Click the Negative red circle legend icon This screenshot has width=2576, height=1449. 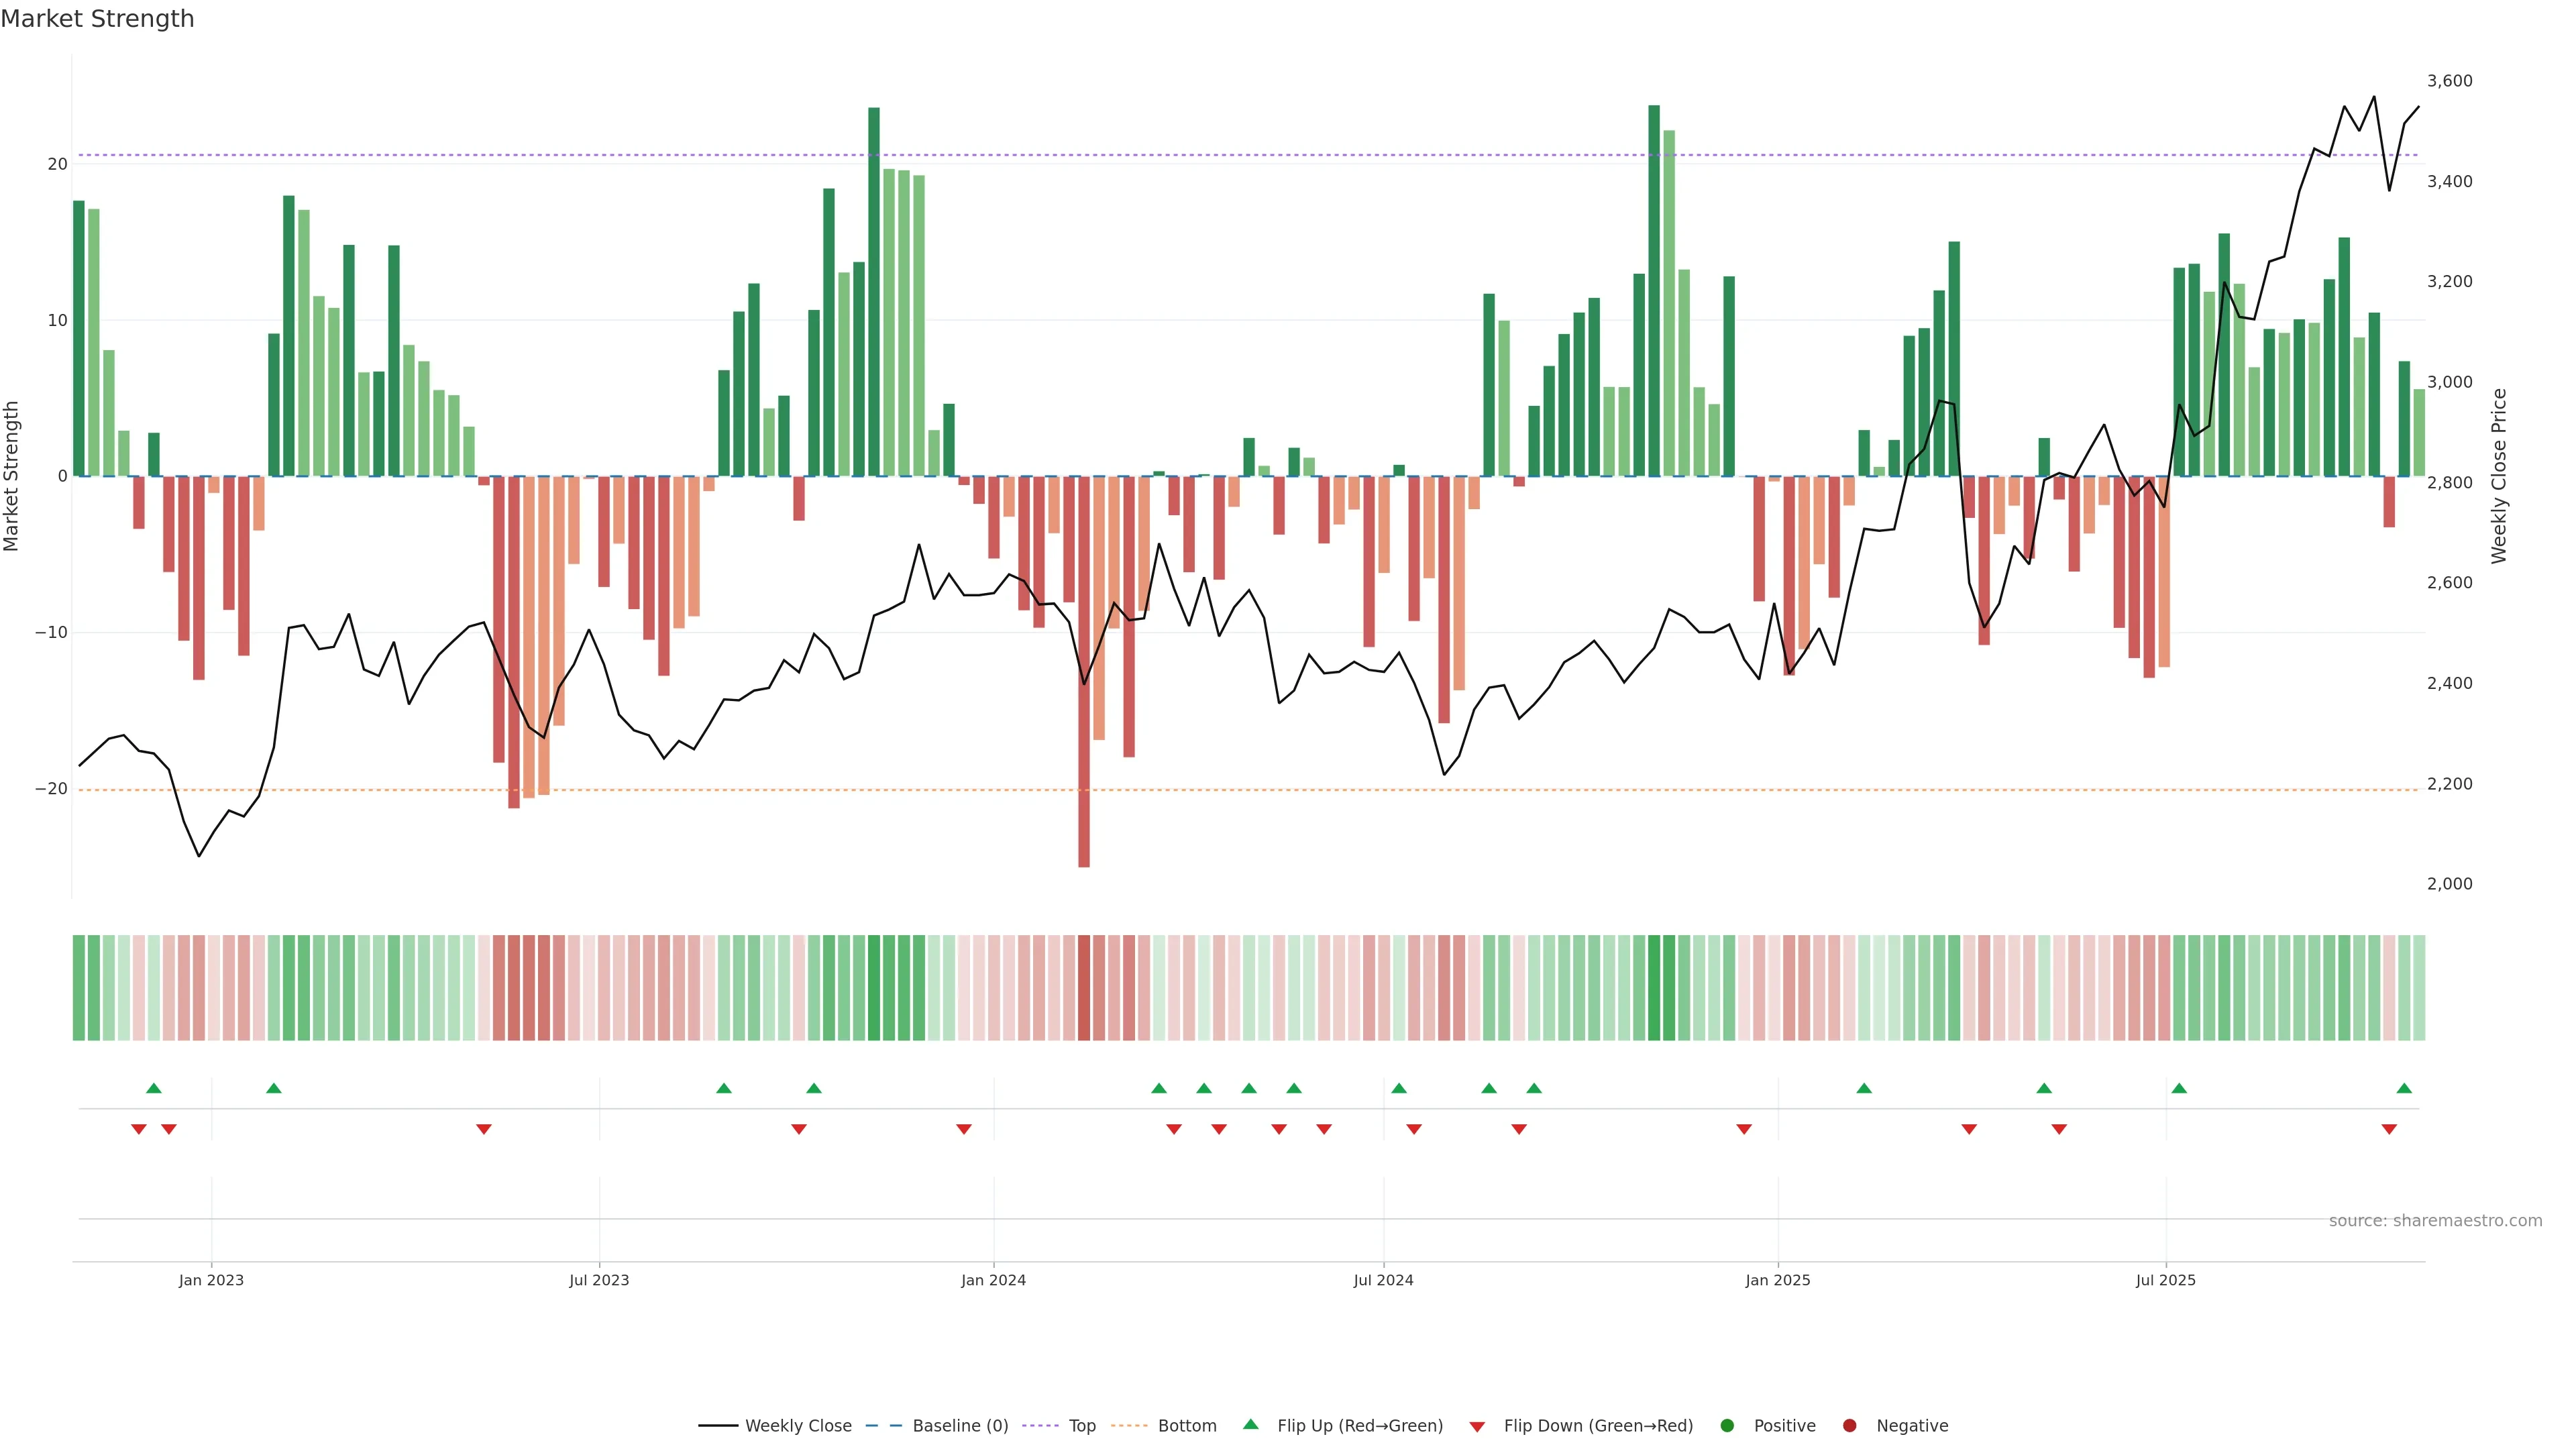1849,1426
